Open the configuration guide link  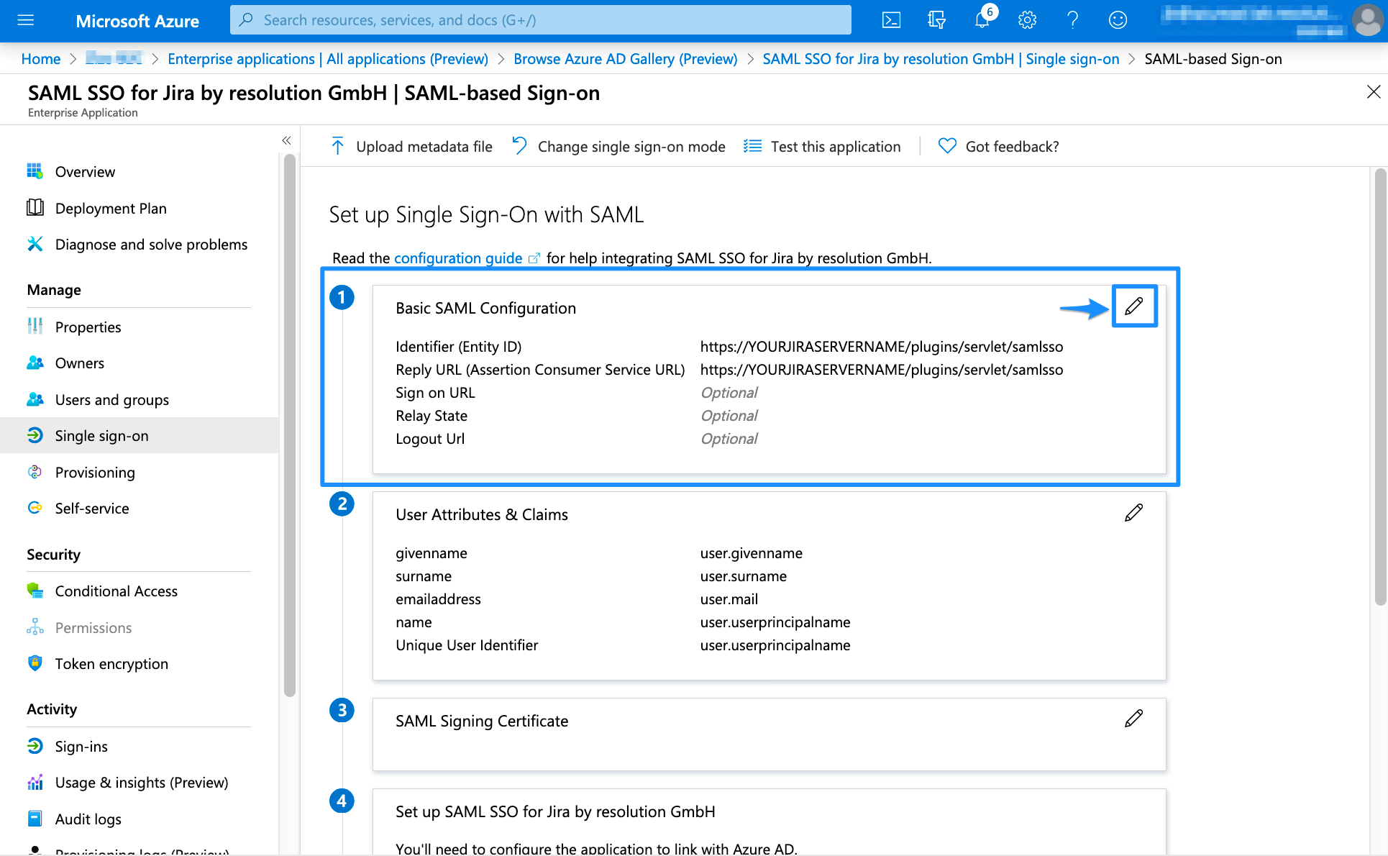tap(458, 258)
